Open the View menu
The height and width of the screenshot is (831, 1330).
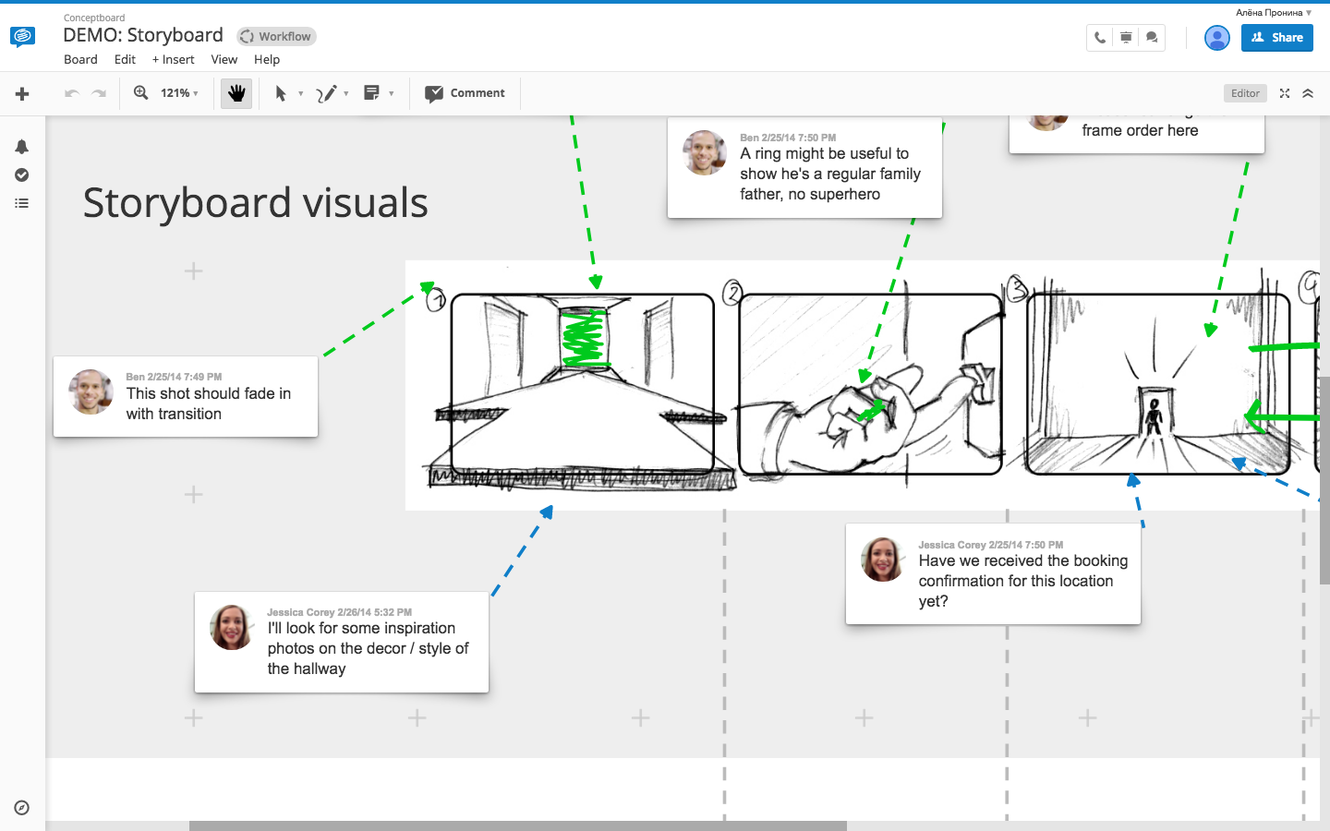(224, 60)
